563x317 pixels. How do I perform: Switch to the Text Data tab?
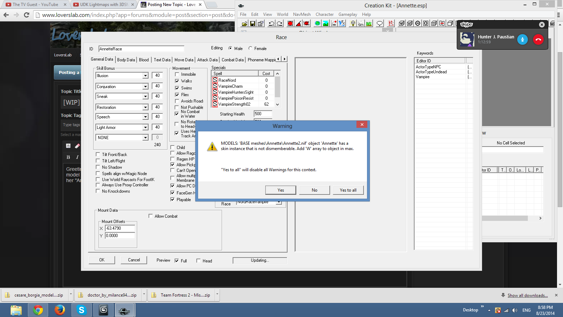tap(162, 60)
